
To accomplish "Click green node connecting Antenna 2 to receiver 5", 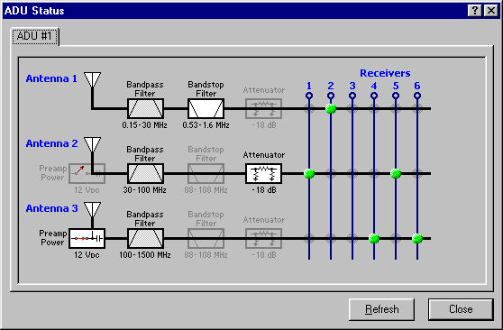I will coord(396,174).
